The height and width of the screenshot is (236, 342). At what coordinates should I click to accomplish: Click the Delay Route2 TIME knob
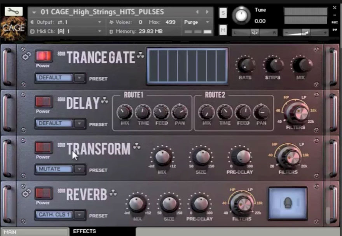tap(225, 112)
